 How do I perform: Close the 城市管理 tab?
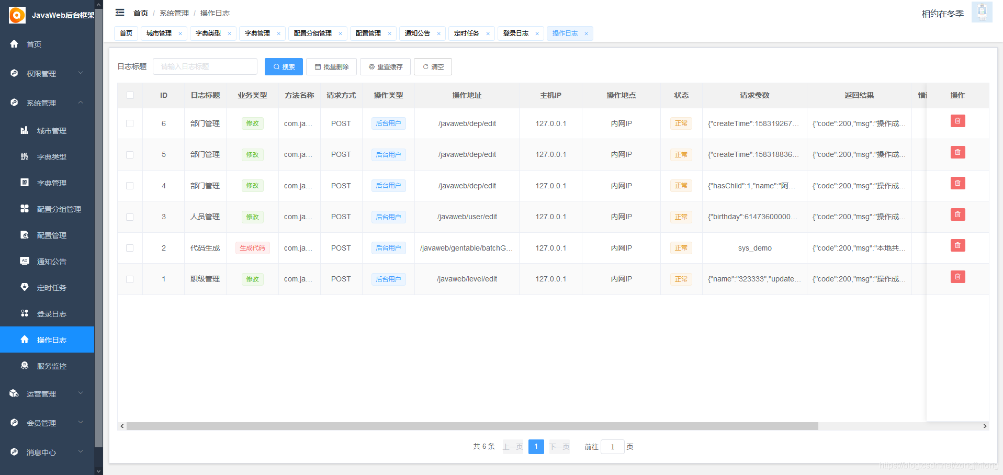coord(181,33)
